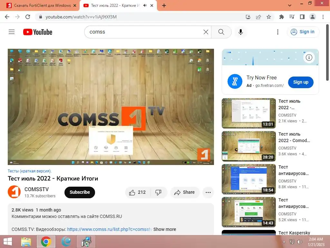330x248 pixels.
Task: Clear the search box text
Action: [x=206, y=32]
